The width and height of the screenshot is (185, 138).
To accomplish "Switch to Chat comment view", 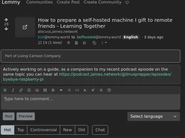I will [x=100, y=130].
